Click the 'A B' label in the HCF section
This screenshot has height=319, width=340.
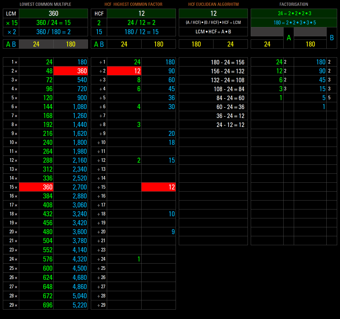pyautogui.click(x=99, y=44)
